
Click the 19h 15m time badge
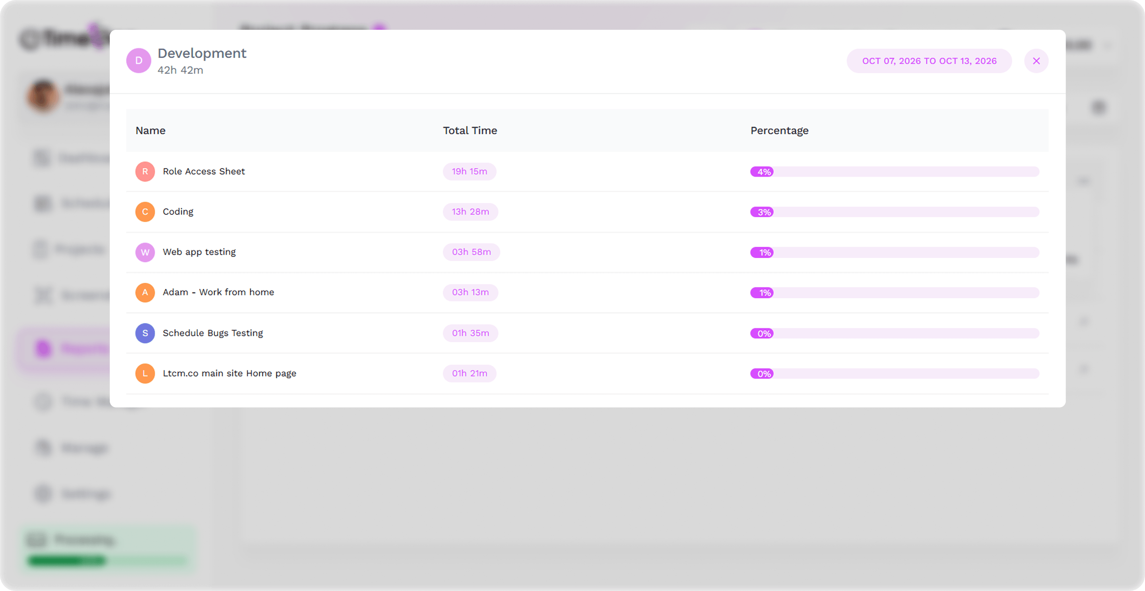(x=470, y=172)
